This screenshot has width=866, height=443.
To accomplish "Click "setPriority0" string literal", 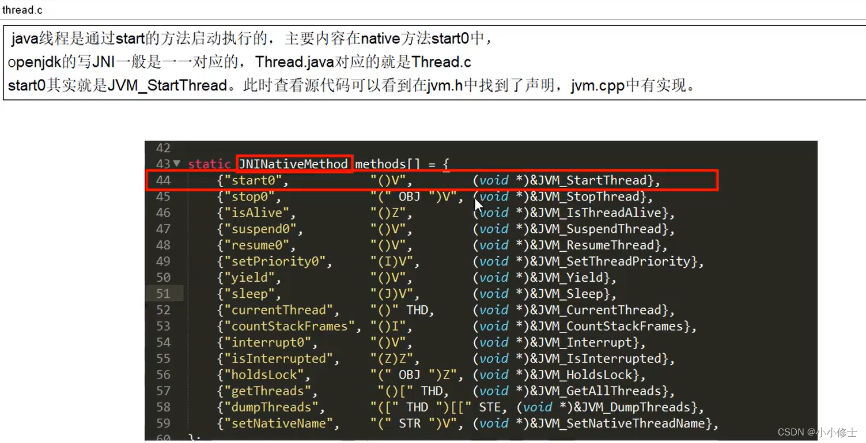I will click(274, 261).
